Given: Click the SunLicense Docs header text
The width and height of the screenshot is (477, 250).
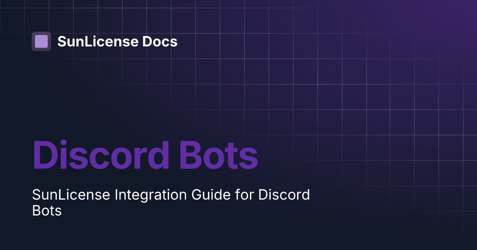Looking at the screenshot, I should coord(118,41).
